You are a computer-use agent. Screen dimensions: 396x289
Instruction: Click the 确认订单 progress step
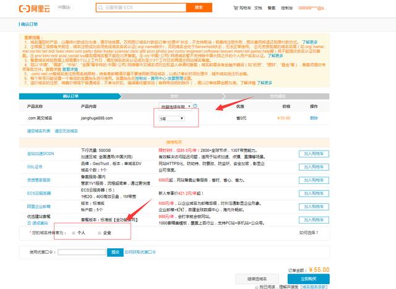click(70, 96)
